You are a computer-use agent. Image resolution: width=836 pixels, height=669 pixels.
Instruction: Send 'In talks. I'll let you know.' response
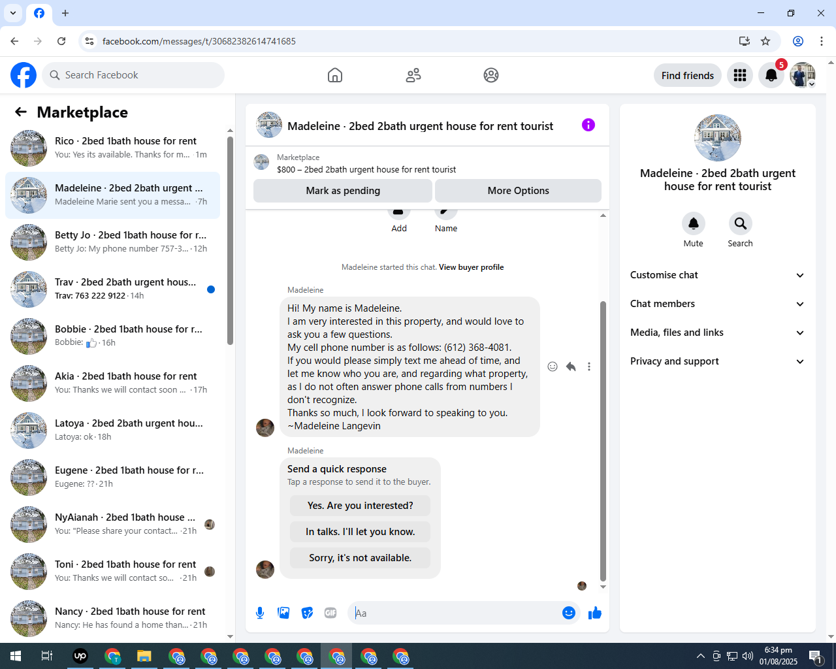click(361, 532)
